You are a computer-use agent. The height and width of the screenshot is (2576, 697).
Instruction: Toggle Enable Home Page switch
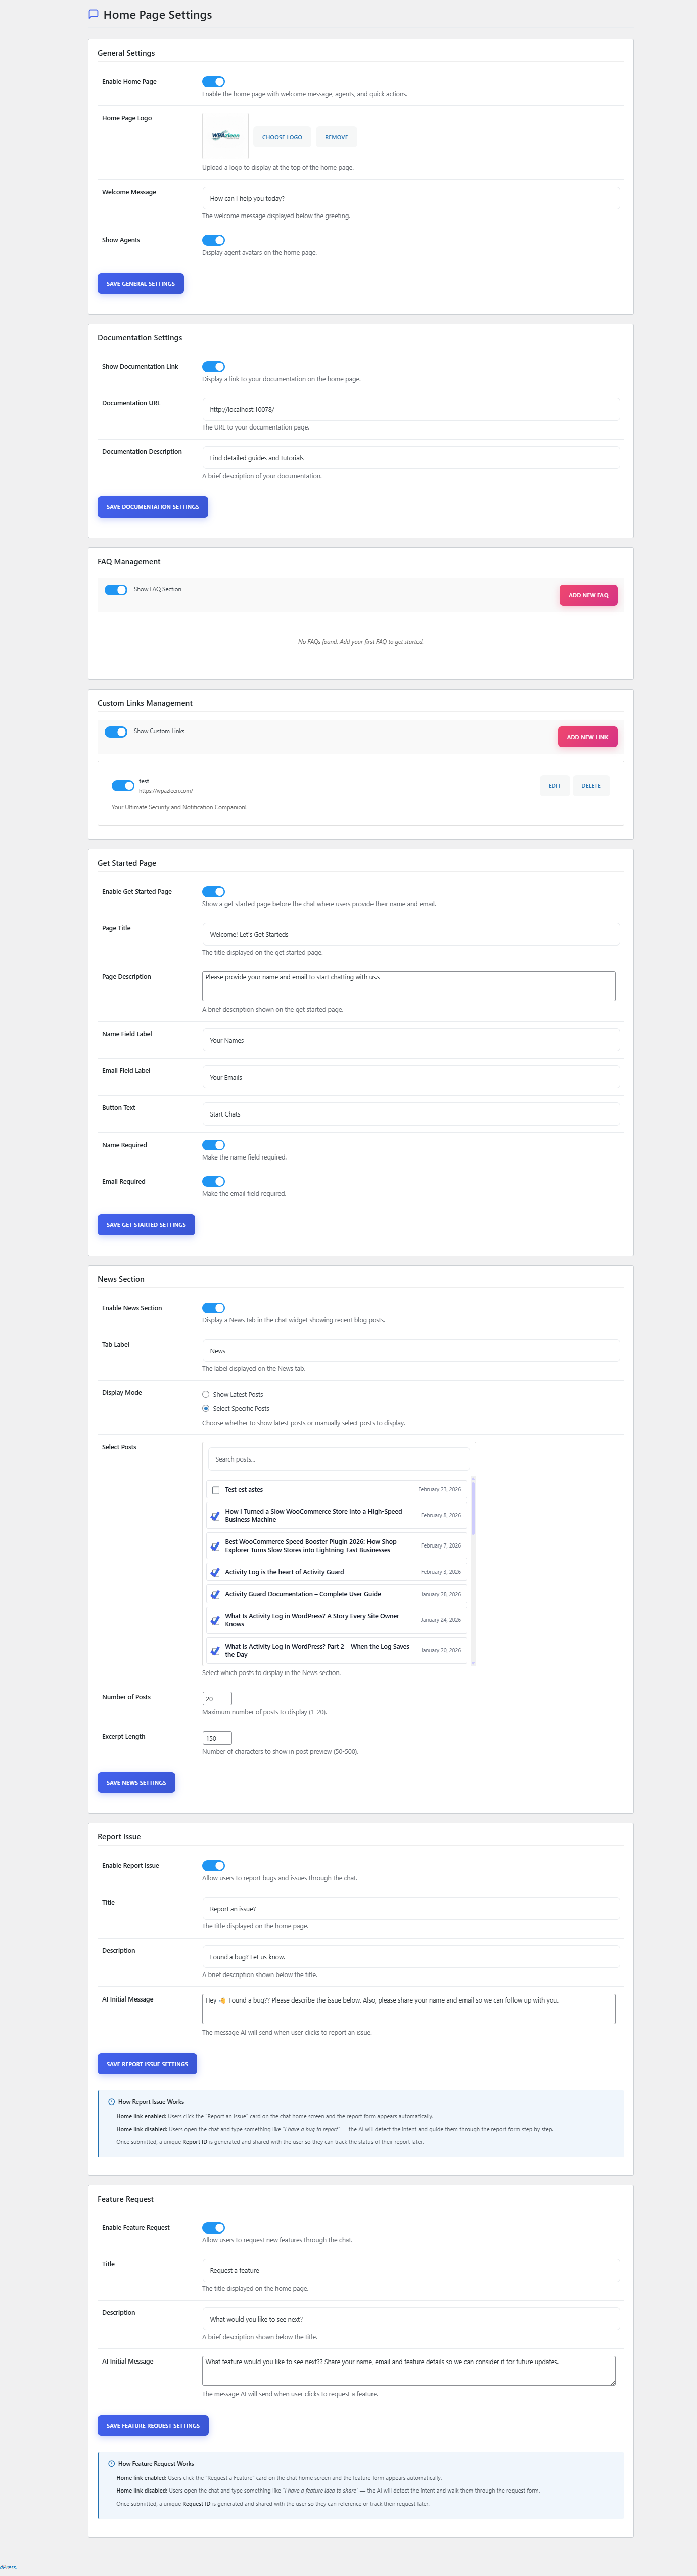click(214, 82)
